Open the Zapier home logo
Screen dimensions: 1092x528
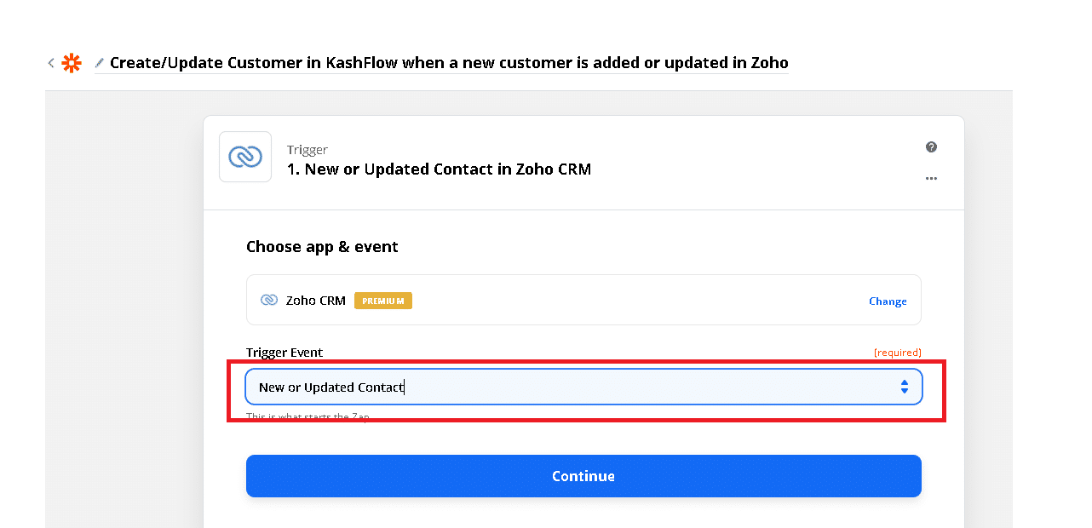(72, 63)
